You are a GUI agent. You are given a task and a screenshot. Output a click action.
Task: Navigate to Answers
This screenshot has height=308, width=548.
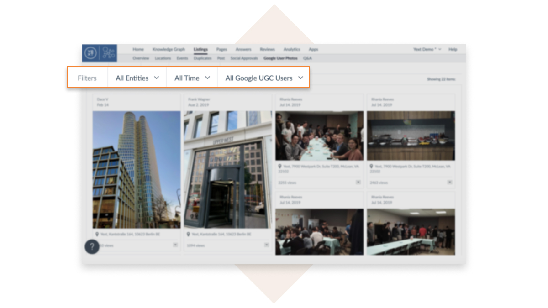243,49
